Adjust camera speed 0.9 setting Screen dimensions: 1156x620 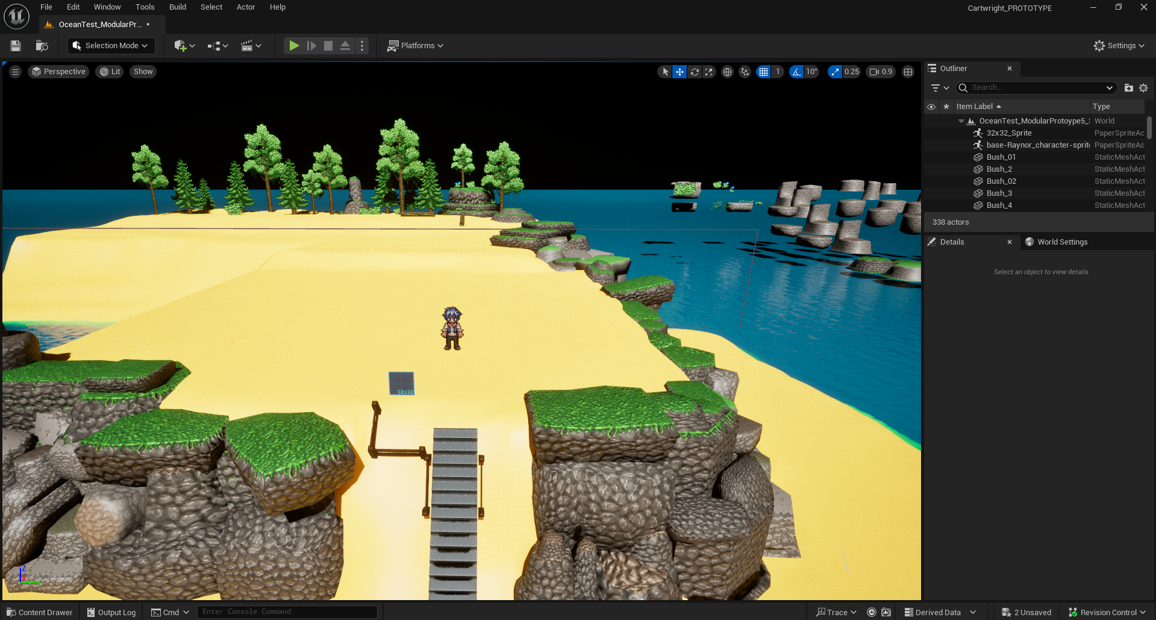coord(881,72)
